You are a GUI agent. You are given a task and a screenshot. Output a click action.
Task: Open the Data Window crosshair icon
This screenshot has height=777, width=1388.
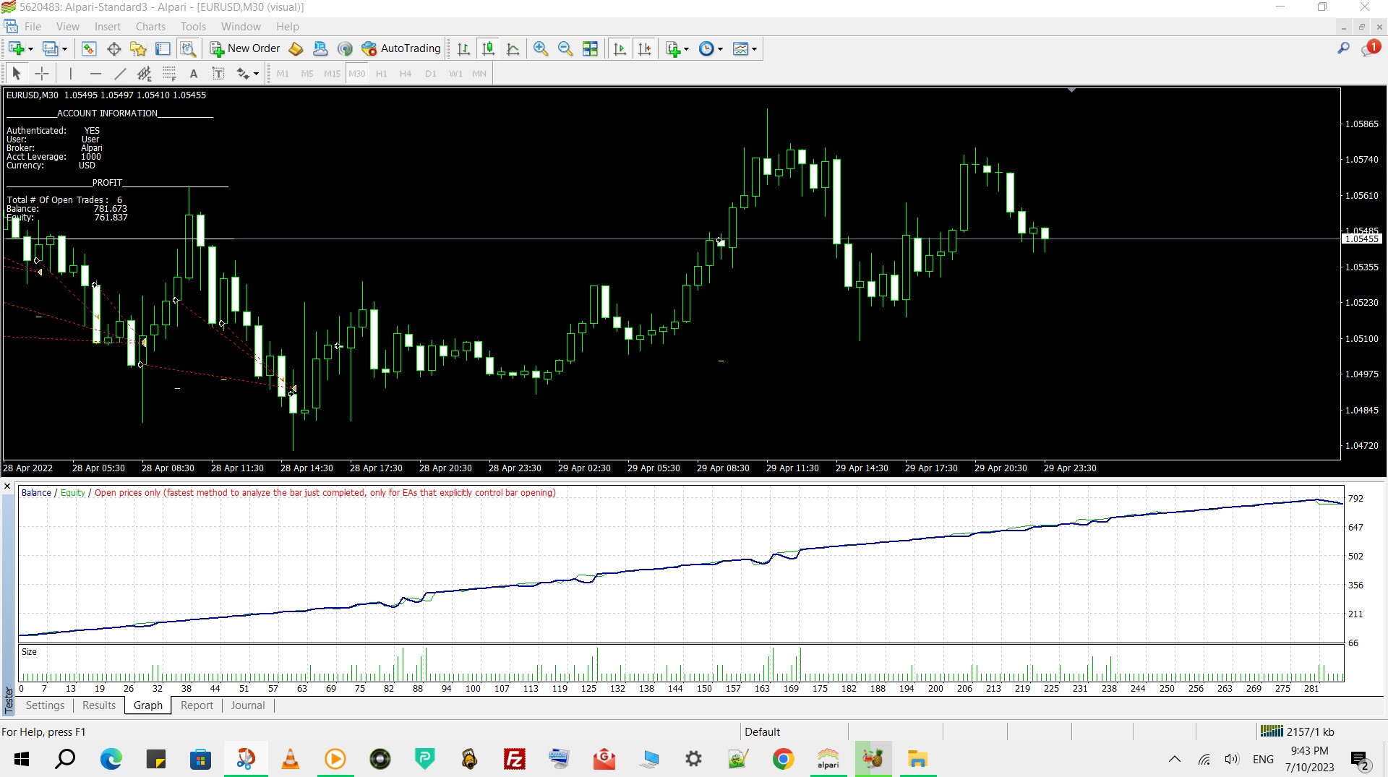pyautogui.click(x=113, y=48)
